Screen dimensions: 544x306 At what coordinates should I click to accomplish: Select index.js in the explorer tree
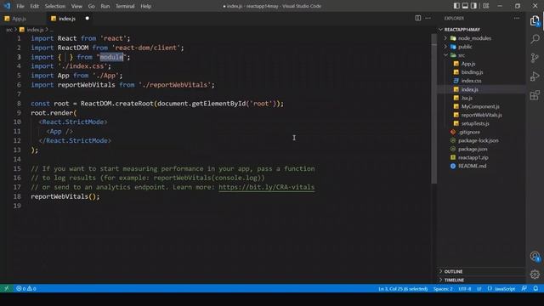(x=469, y=89)
